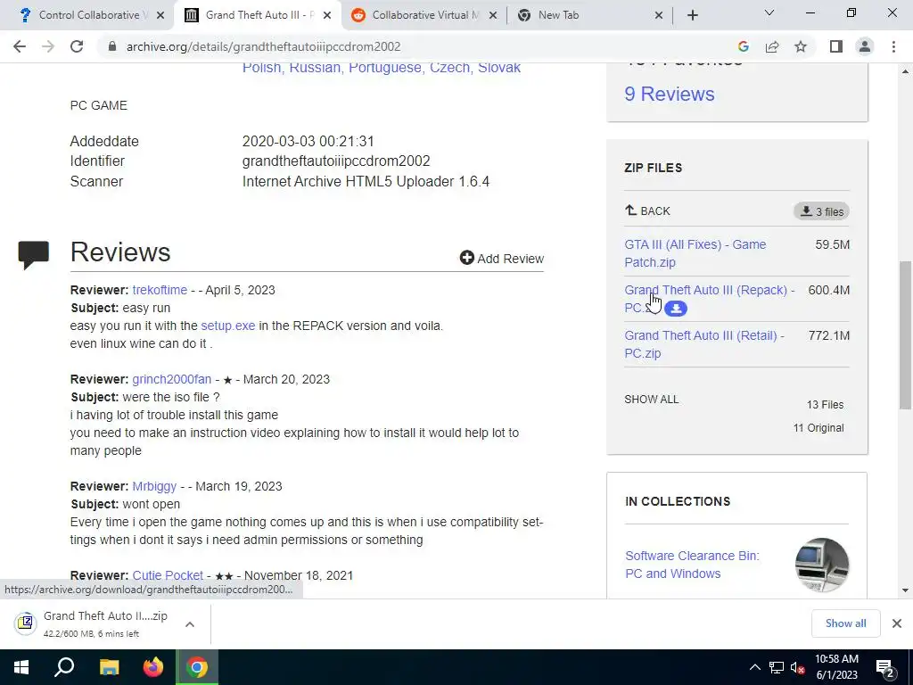
Task: Click the 11 Original count
Action: click(818, 428)
